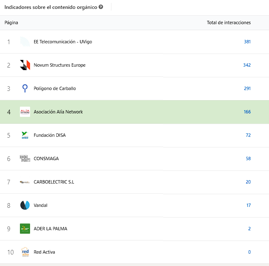Click the help icon beside Indicadores sobre el contenido orgánico
The height and width of the screenshot is (266, 269).
(101, 7)
